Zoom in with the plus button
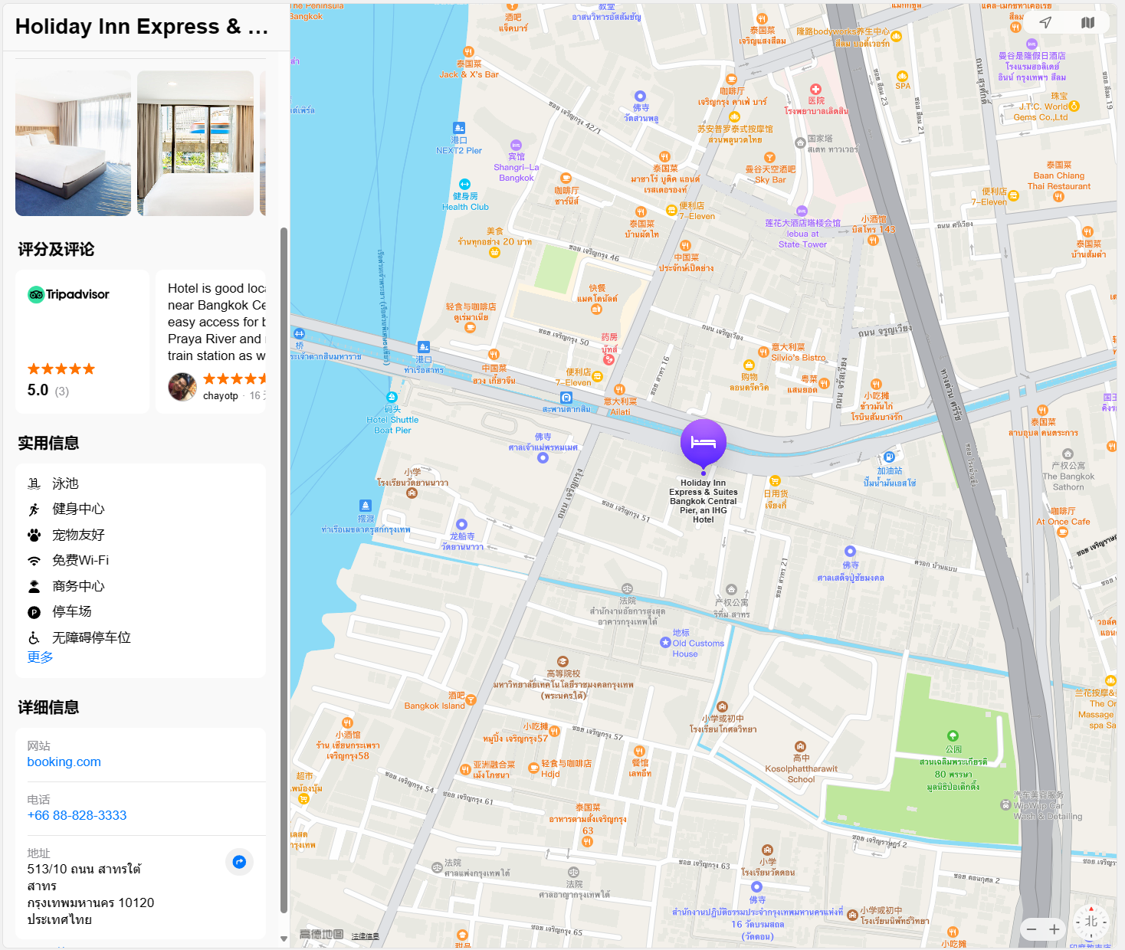The width and height of the screenshot is (1125, 950). (x=1054, y=929)
